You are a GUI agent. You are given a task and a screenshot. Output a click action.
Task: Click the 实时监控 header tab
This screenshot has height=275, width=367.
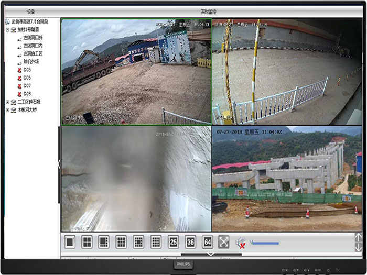[208, 12]
